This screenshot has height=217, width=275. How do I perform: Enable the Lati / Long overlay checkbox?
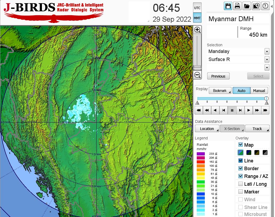point(241,184)
